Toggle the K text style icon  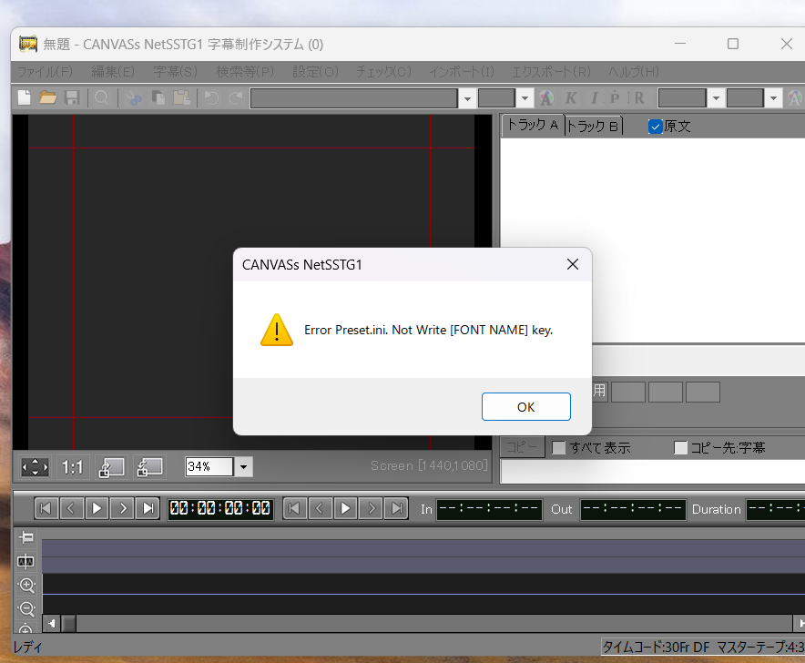tap(570, 97)
